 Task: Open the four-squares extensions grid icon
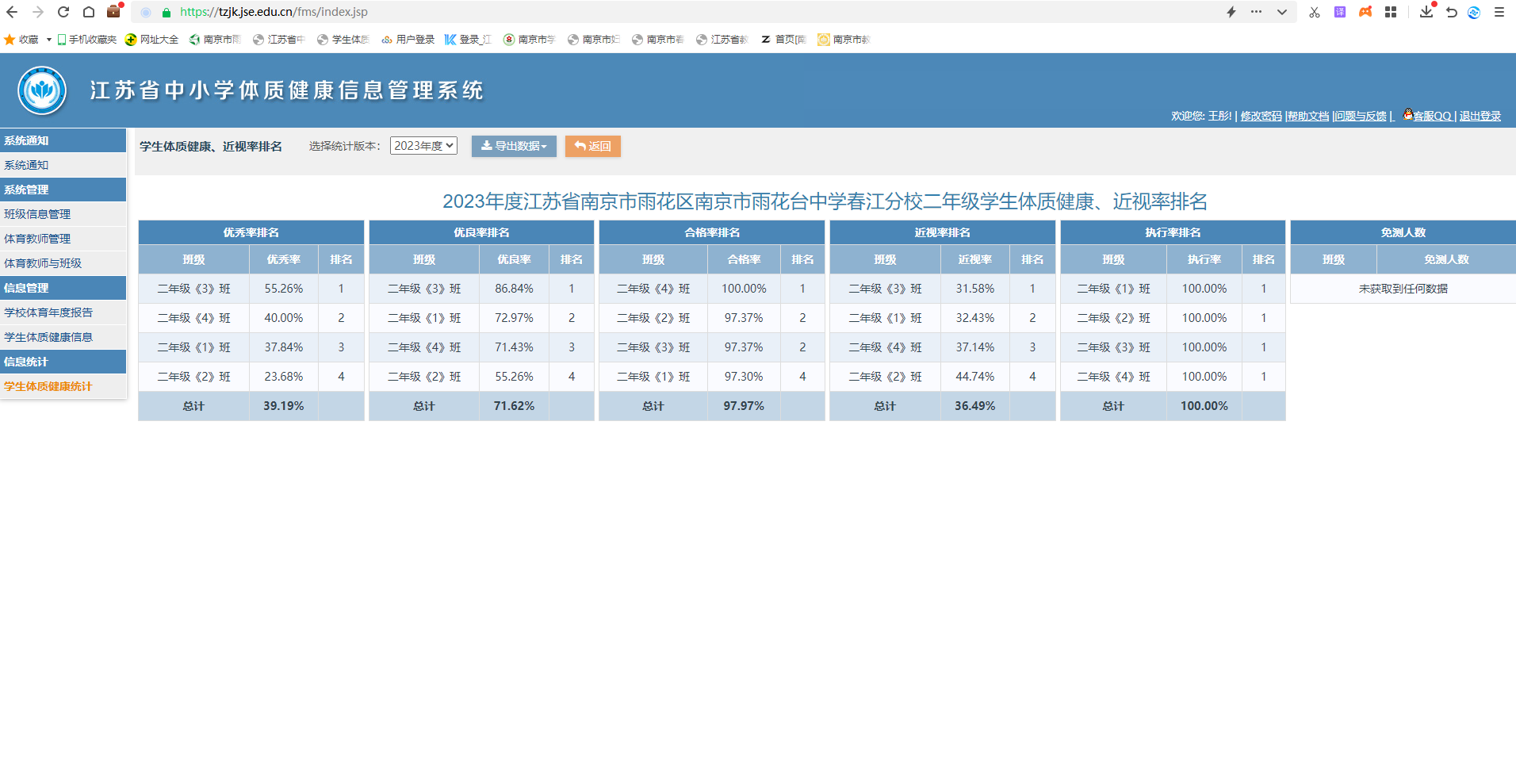(1391, 12)
